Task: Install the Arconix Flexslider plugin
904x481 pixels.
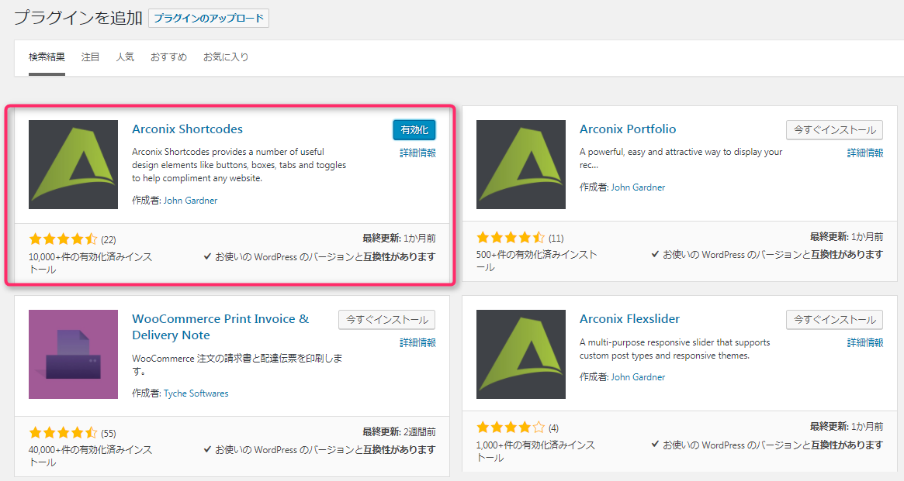Action: [834, 319]
